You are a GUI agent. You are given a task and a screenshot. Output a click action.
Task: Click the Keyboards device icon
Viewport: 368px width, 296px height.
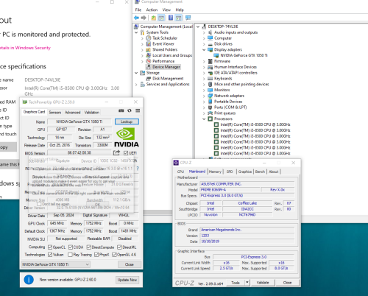[210, 79]
